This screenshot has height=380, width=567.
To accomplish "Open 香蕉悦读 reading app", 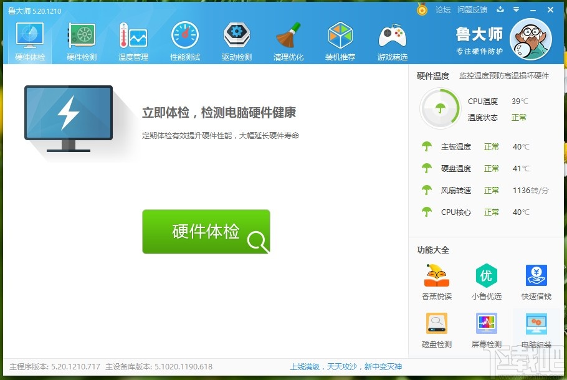I will [x=436, y=279].
